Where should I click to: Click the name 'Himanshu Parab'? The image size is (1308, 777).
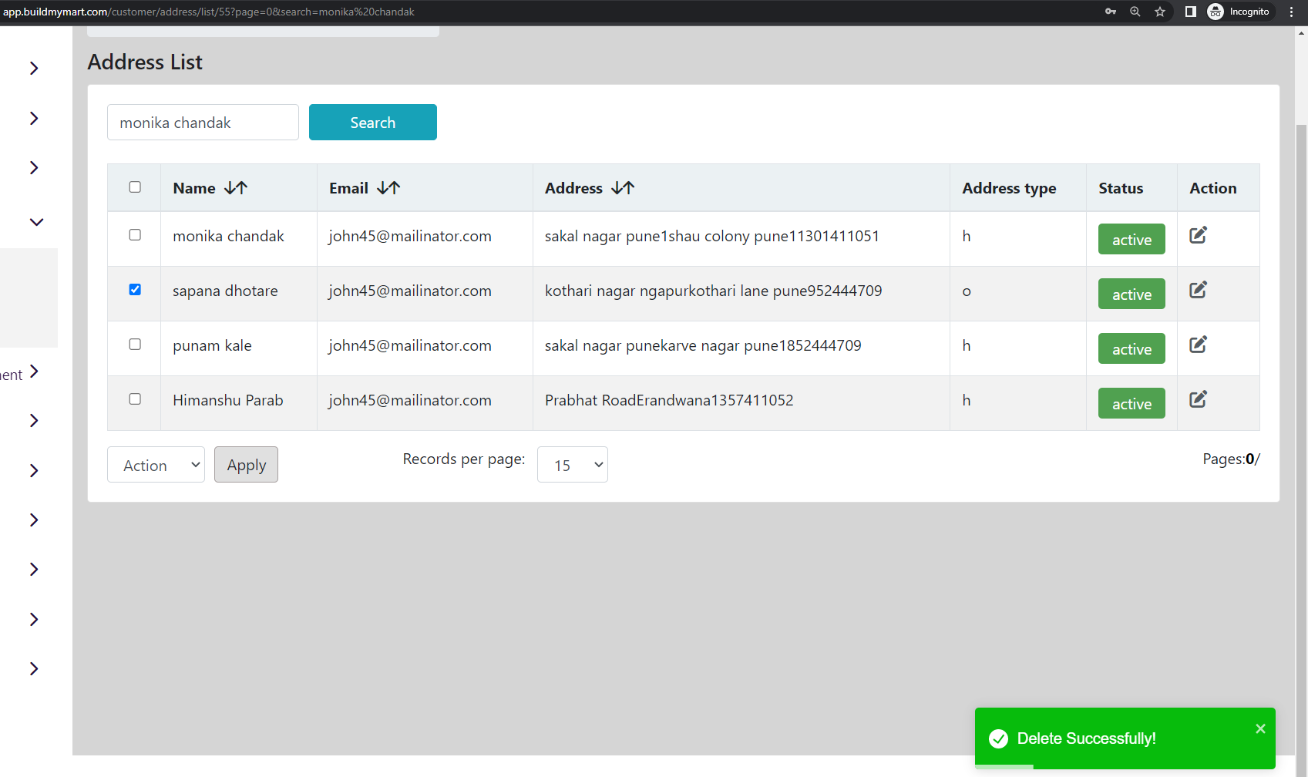(228, 400)
